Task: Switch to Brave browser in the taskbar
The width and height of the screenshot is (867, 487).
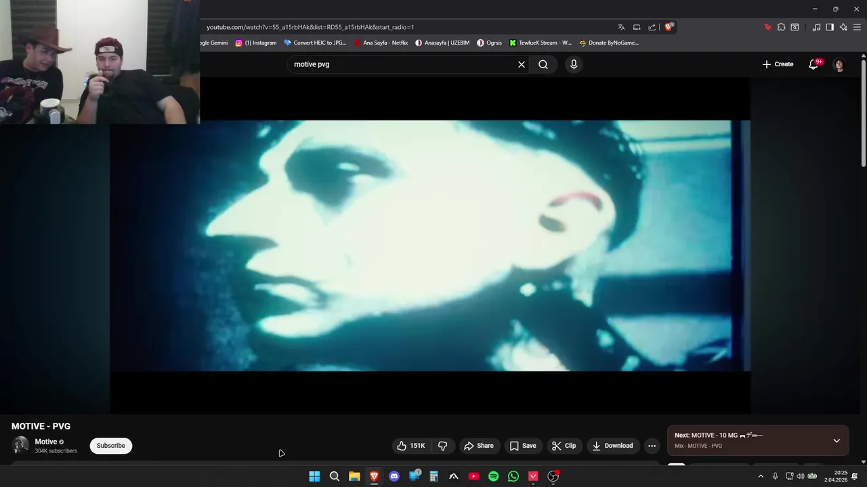Action: (x=374, y=476)
